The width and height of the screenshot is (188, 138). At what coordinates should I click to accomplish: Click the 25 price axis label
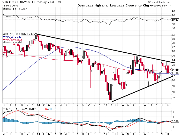pyautogui.click(x=173, y=56)
